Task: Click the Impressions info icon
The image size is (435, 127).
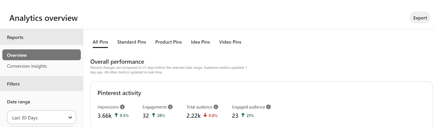Action: pyautogui.click(x=122, y=107)
